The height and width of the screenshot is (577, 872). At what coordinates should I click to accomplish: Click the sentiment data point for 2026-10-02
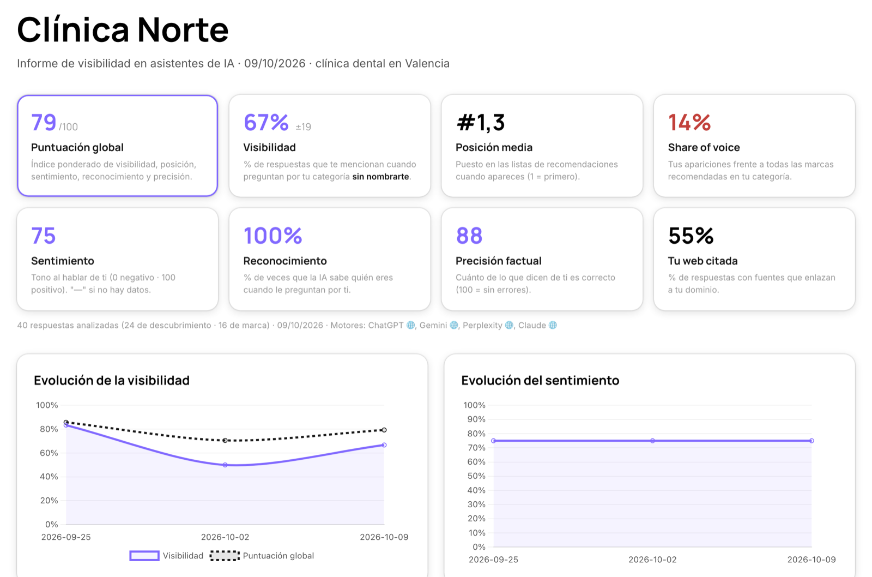pyautogui.click(x=652, y=441)
